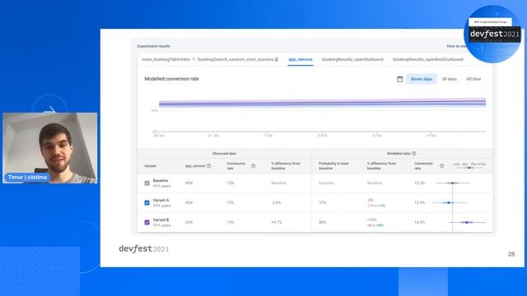Click the Baseline confidence interval bar
The width and height of the screenshot is (527, 296).
(453, 183)
